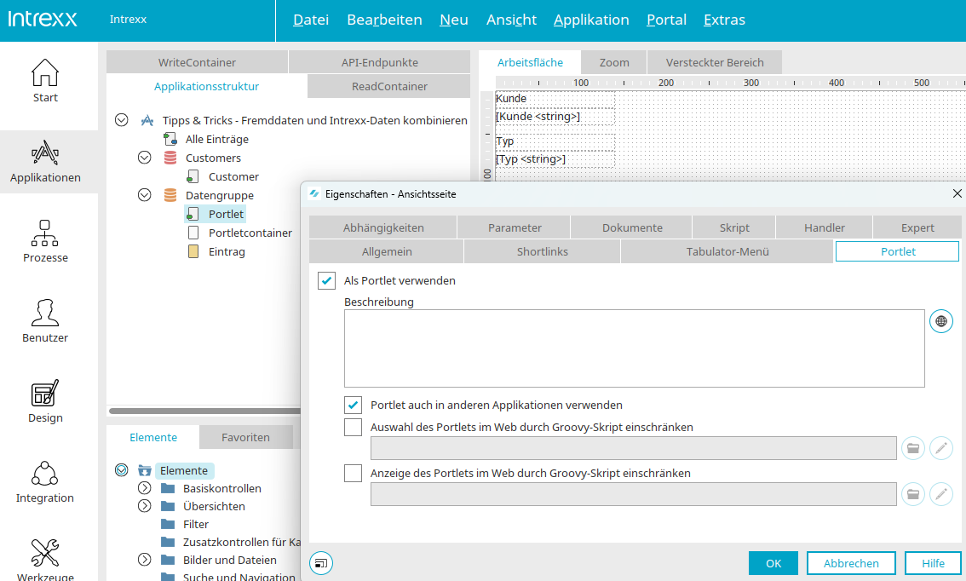Switch to the Abhängigkeiten tab
966x581 pixels.
(383, 227)
